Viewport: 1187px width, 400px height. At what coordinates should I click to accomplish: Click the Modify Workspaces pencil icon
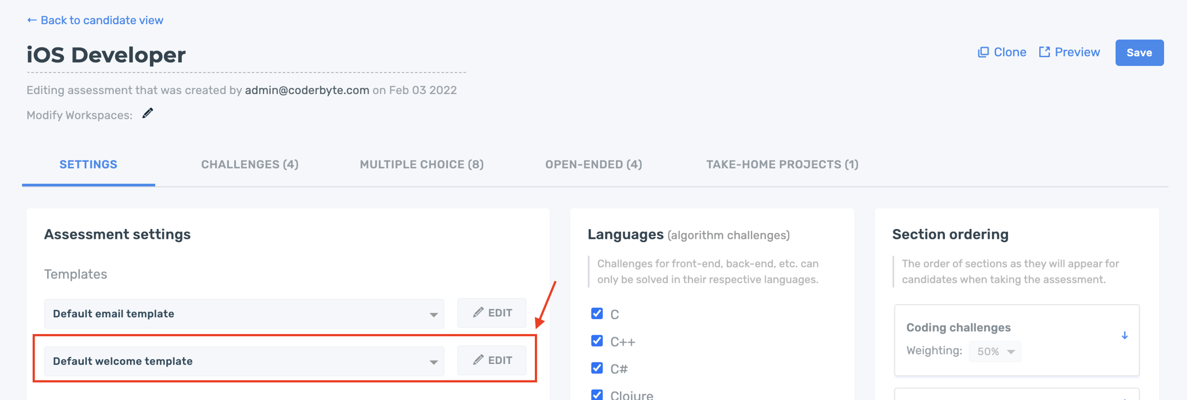148,114
